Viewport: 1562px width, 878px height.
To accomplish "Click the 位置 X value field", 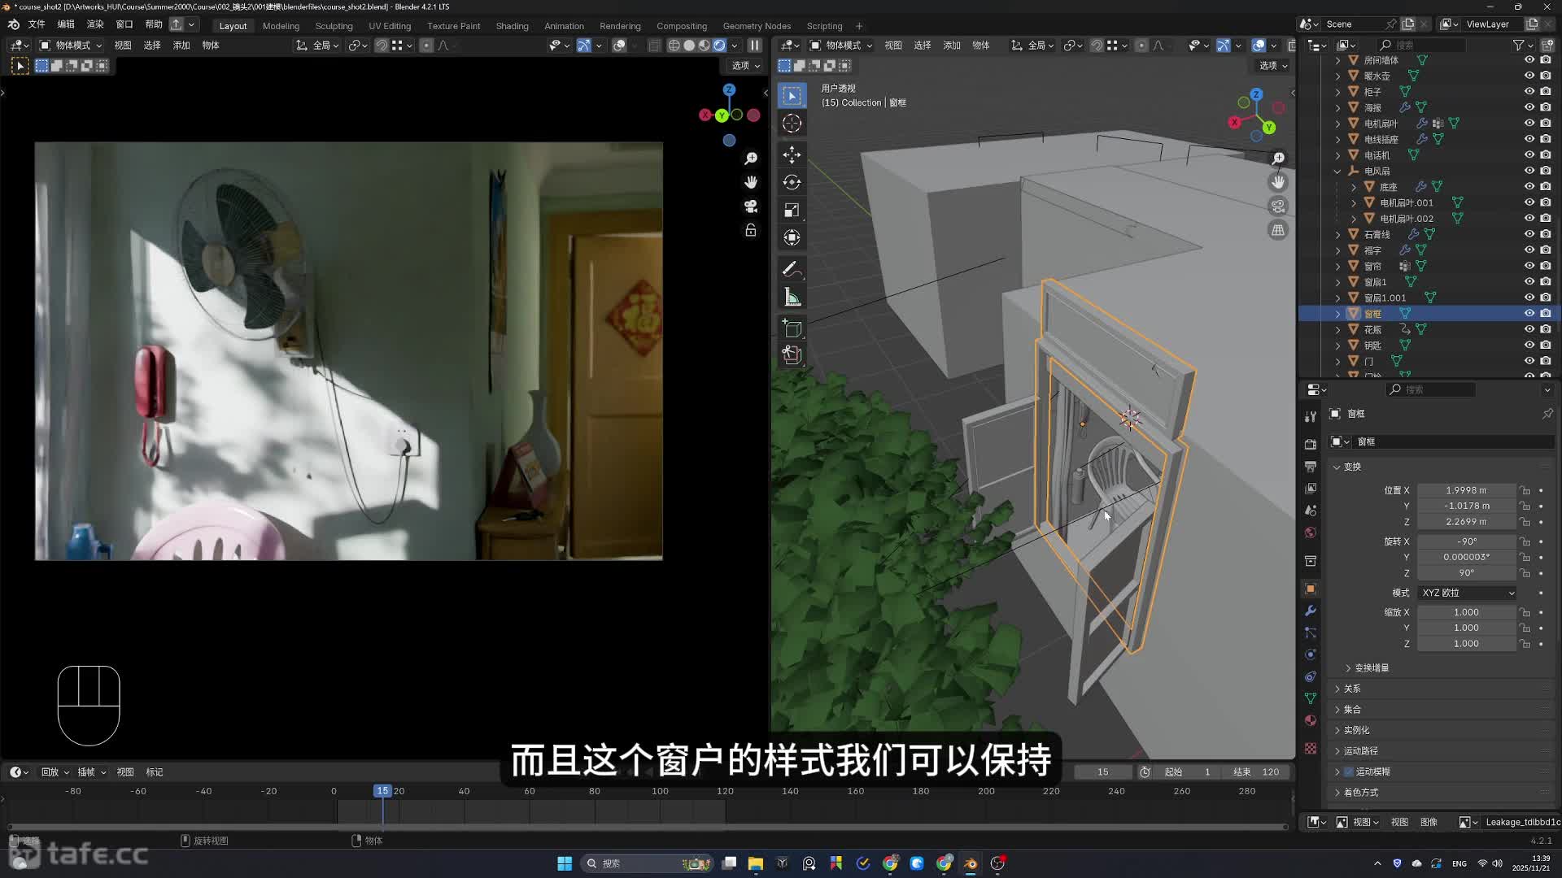I will coord(1466,490).
